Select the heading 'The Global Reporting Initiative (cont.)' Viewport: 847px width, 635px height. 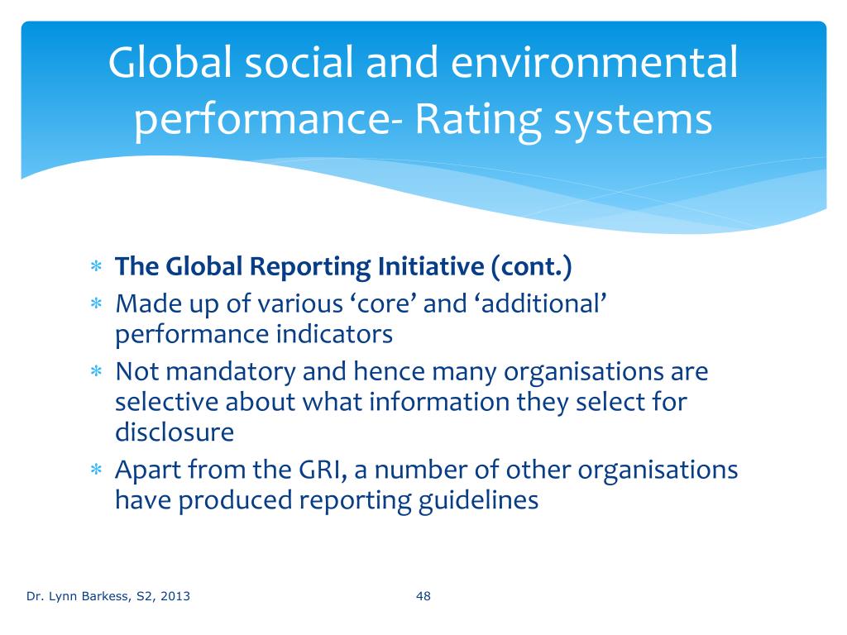tap(343, 267)
